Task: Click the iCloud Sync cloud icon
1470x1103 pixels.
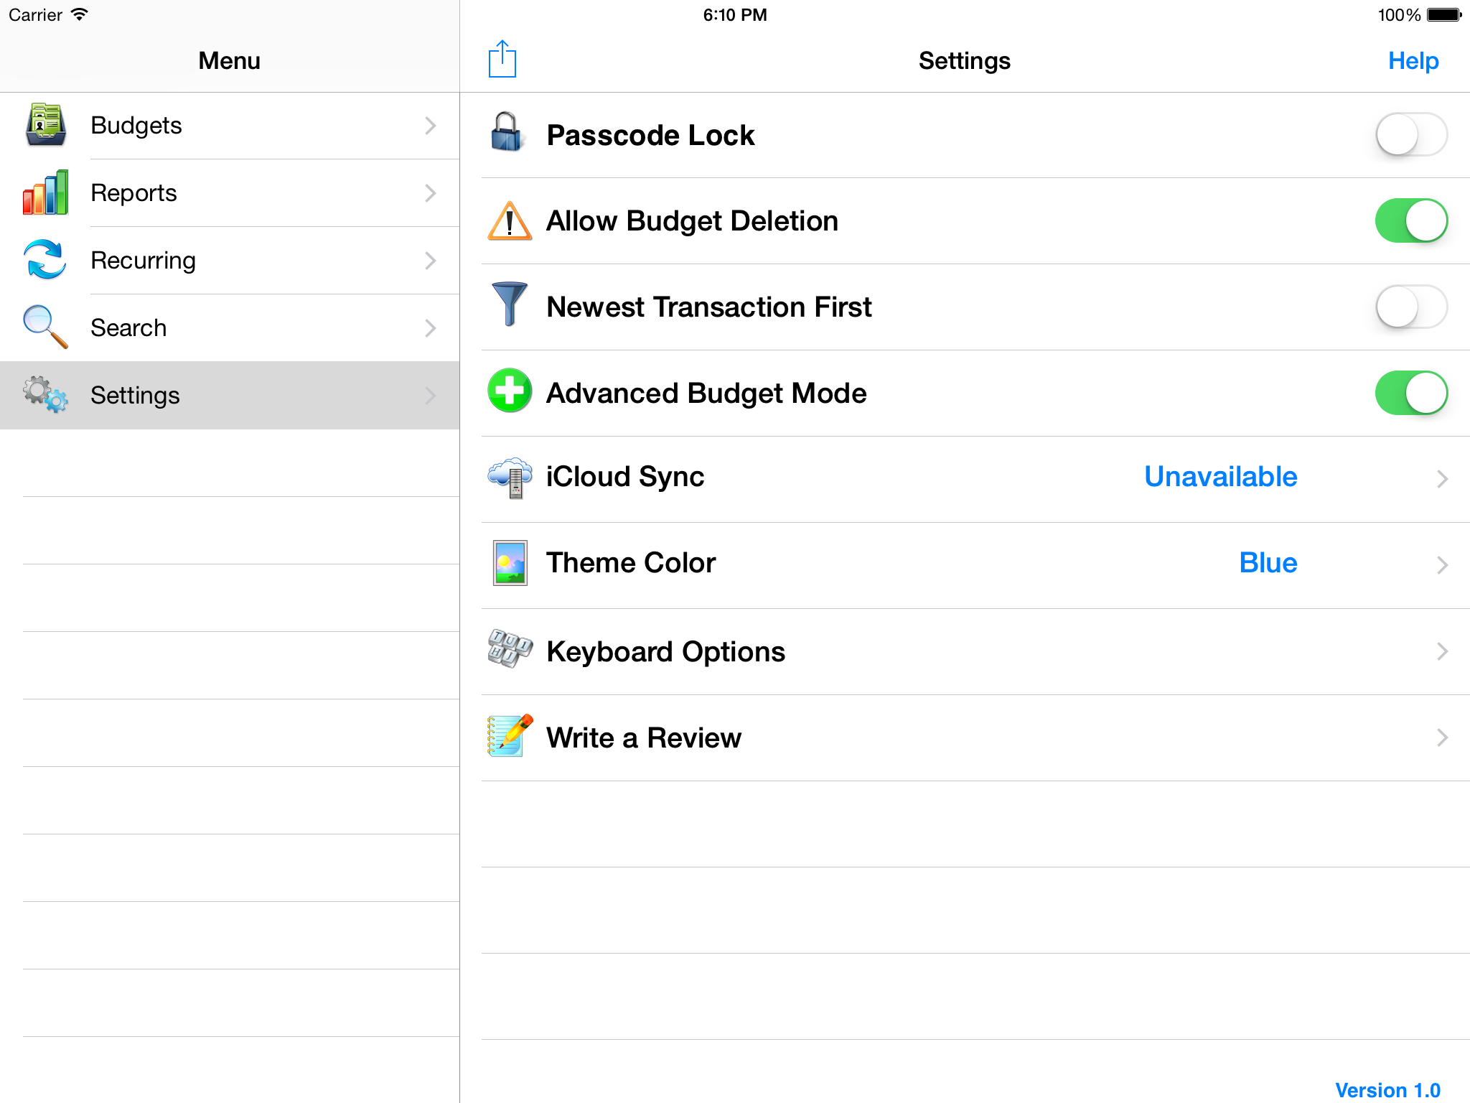Action: (x=510, y=478)
